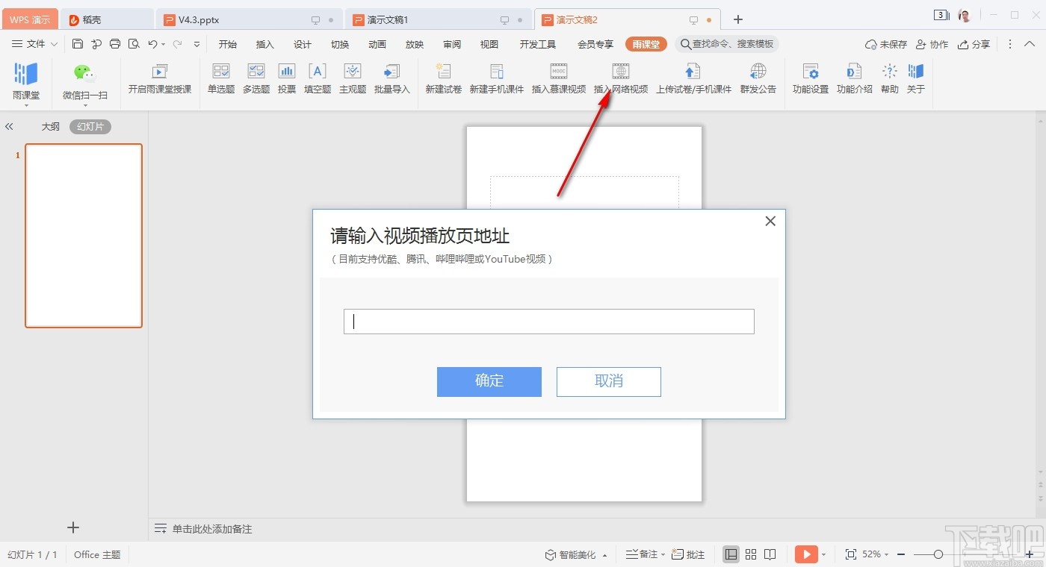Undo the last action
Image resolution: width=1046 pixels, height=567 pixels.
[x=152, y=44]
